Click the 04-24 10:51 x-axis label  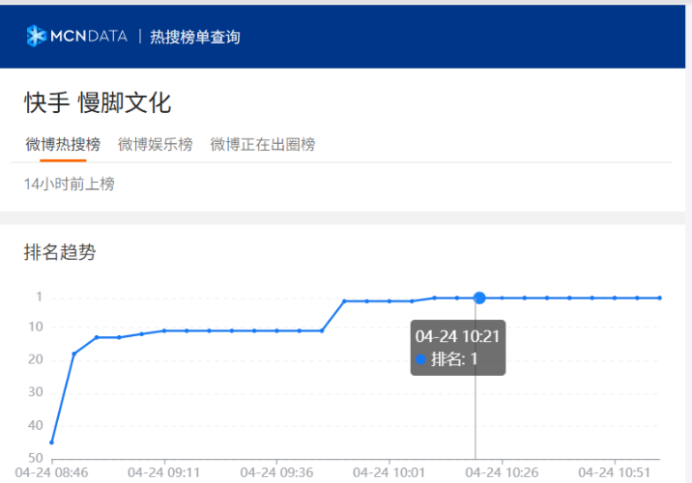pos(615,472)
